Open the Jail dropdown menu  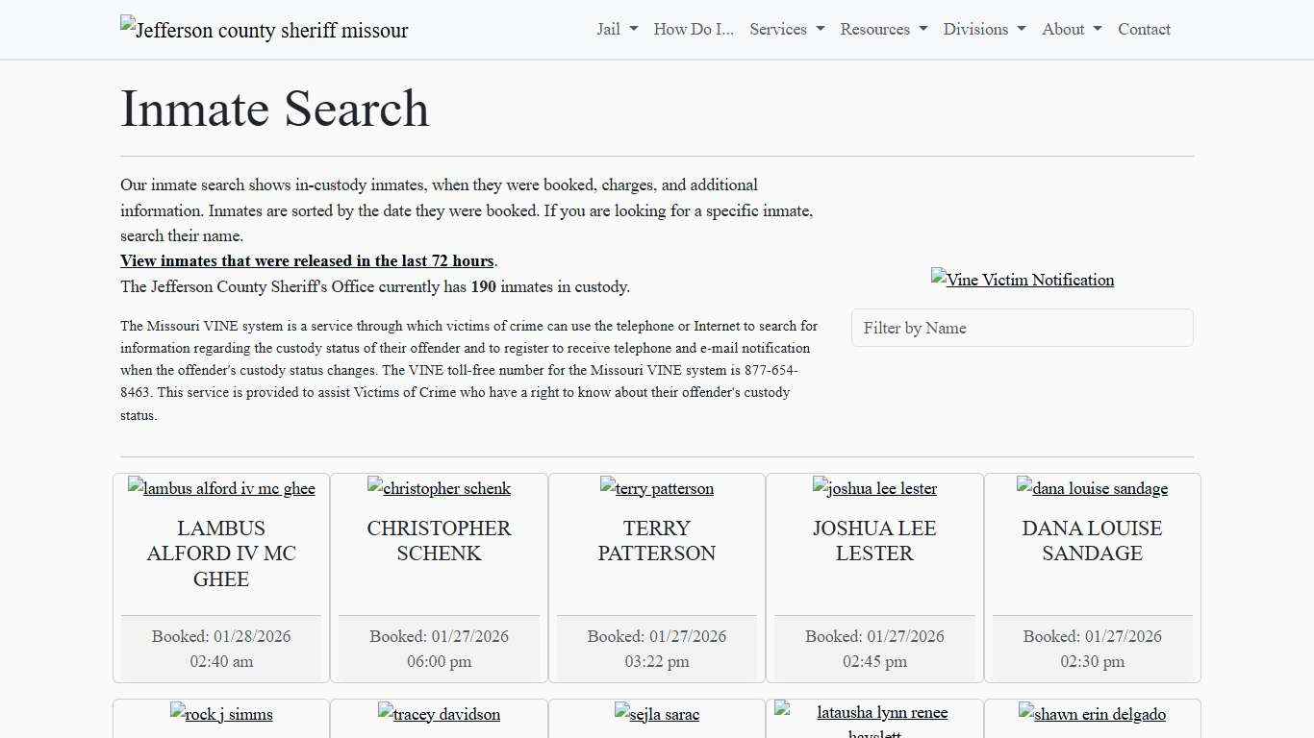[x=615, y=29]
